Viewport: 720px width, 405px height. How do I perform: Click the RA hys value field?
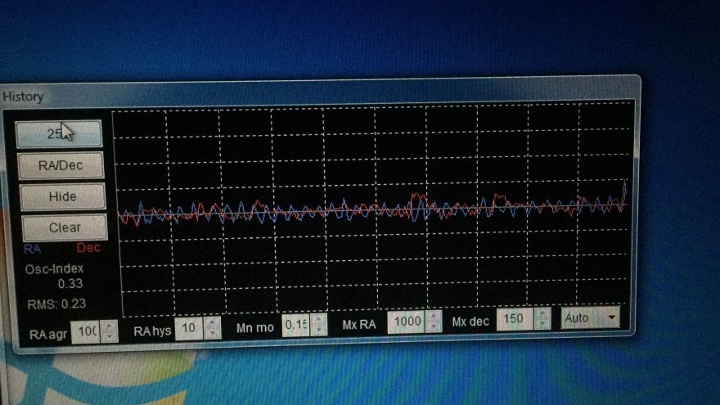[x=188, y=329]
